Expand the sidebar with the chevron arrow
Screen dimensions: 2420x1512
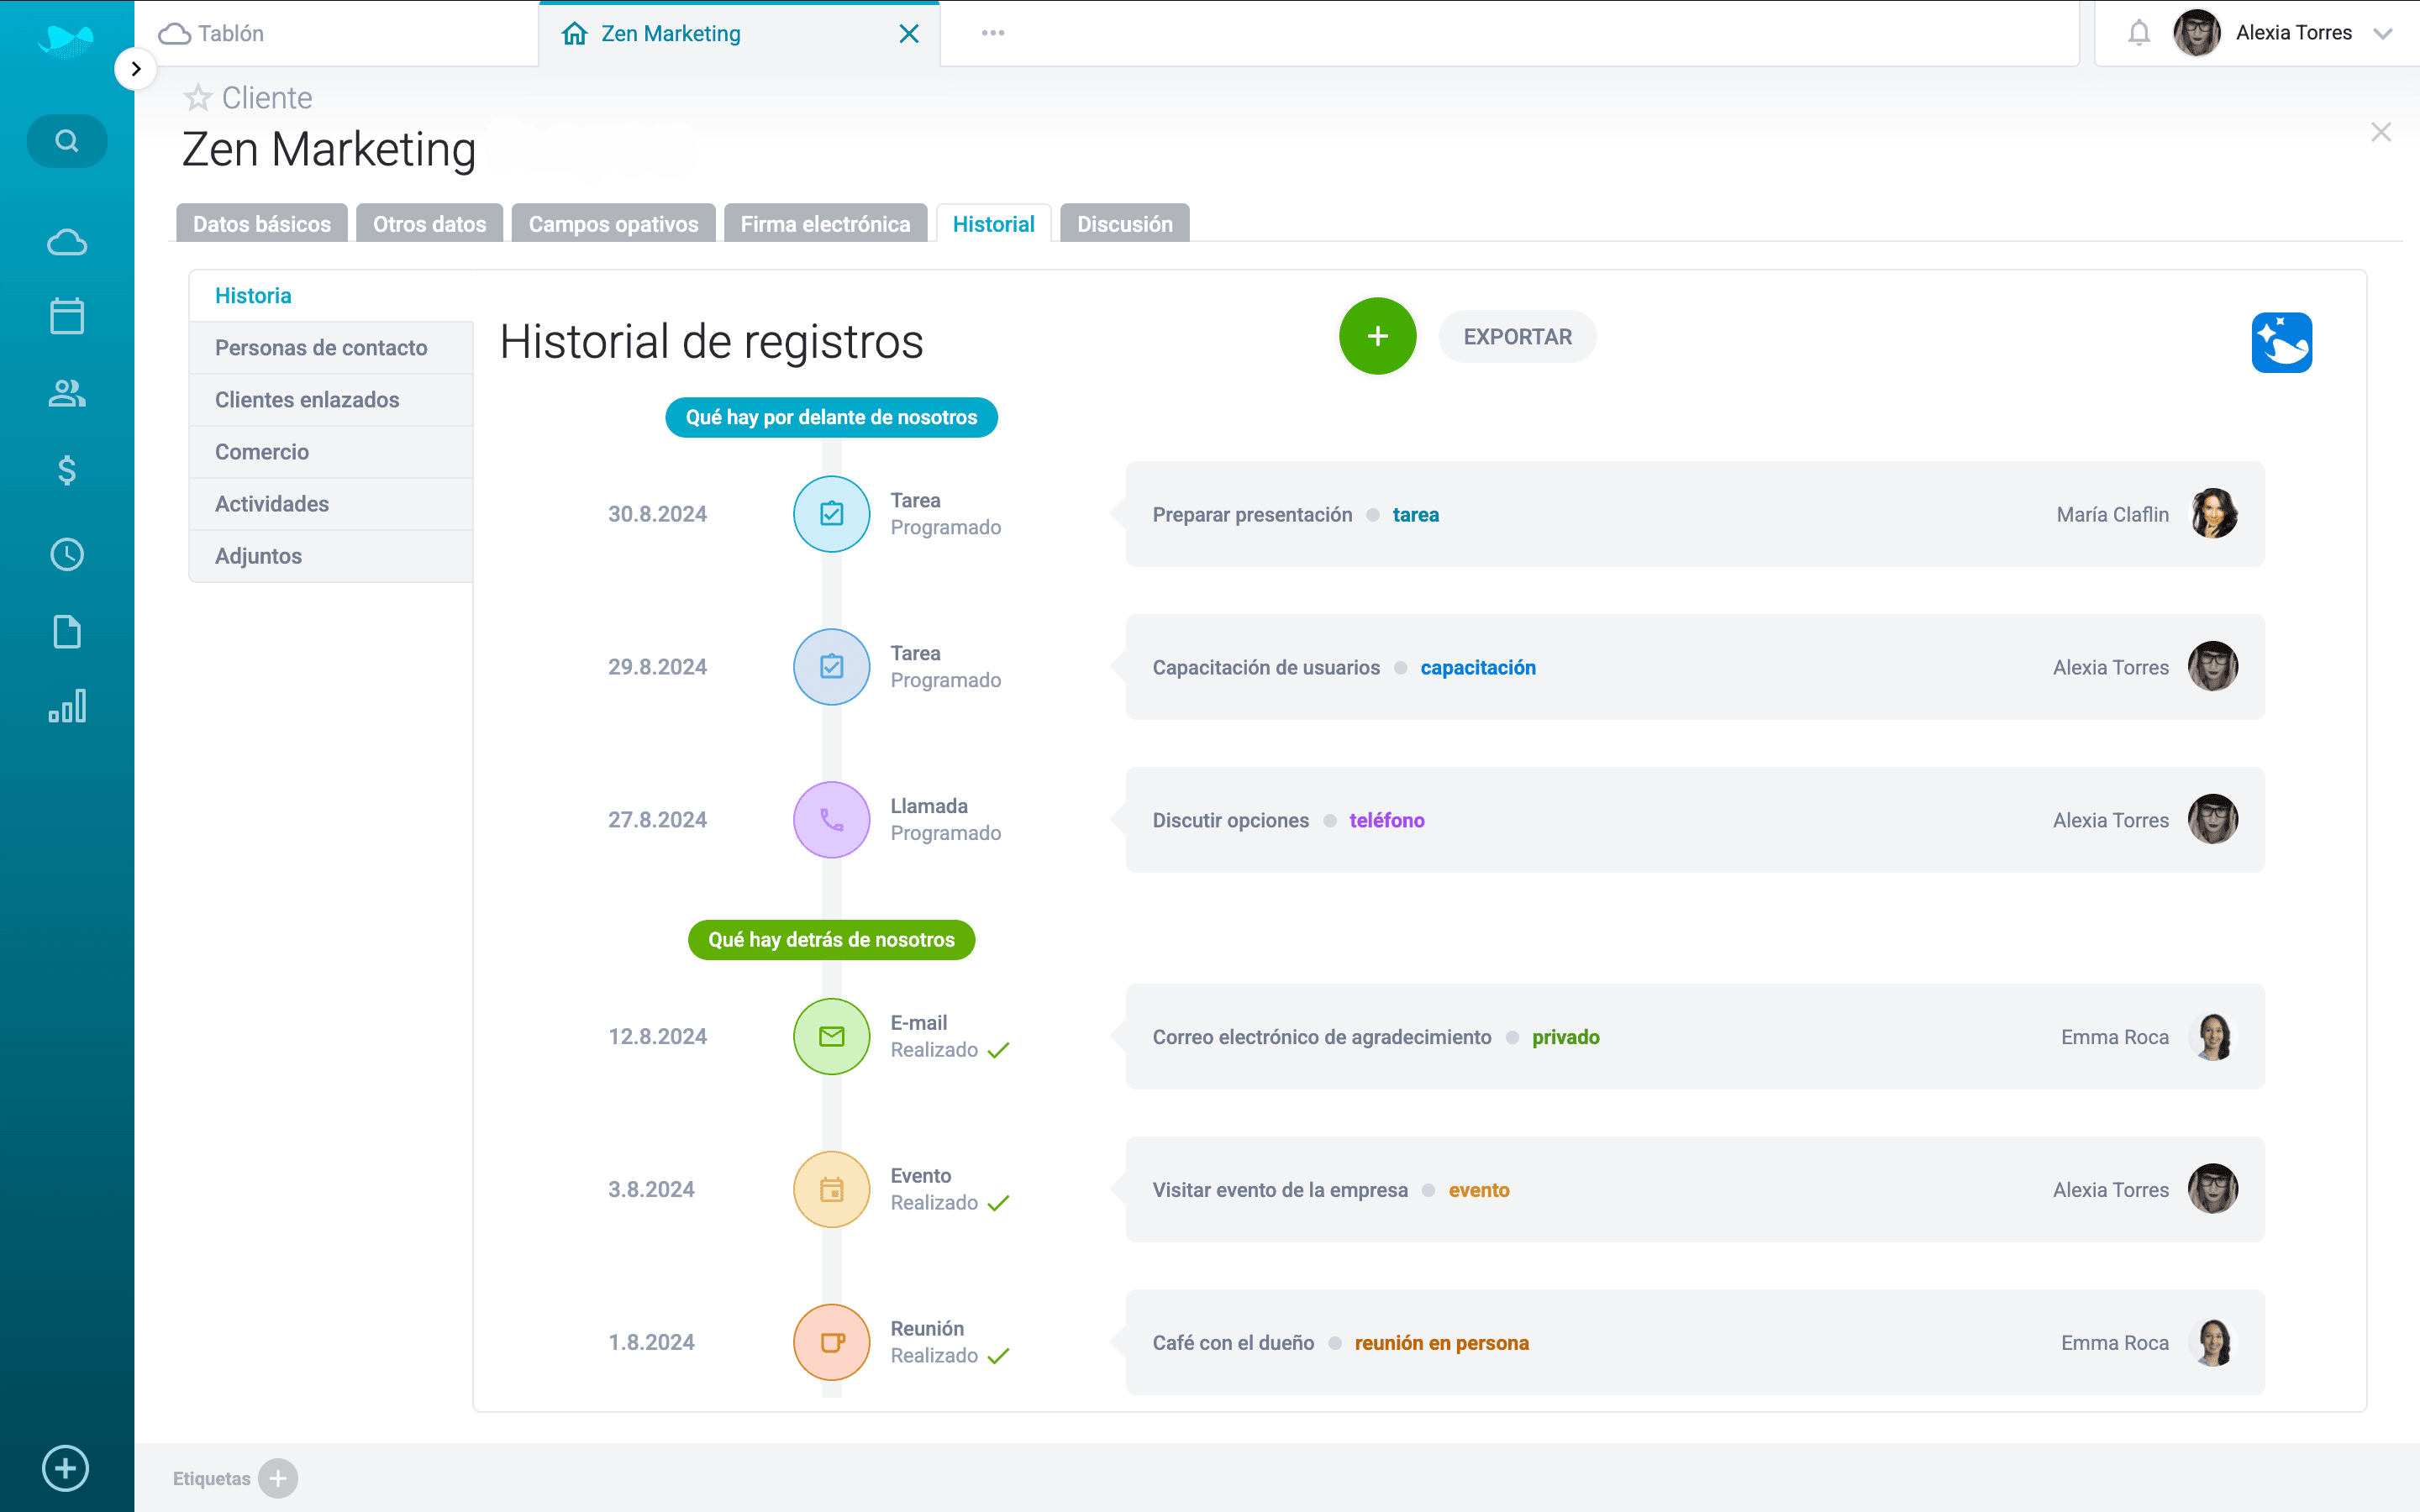tap(136, 68)
